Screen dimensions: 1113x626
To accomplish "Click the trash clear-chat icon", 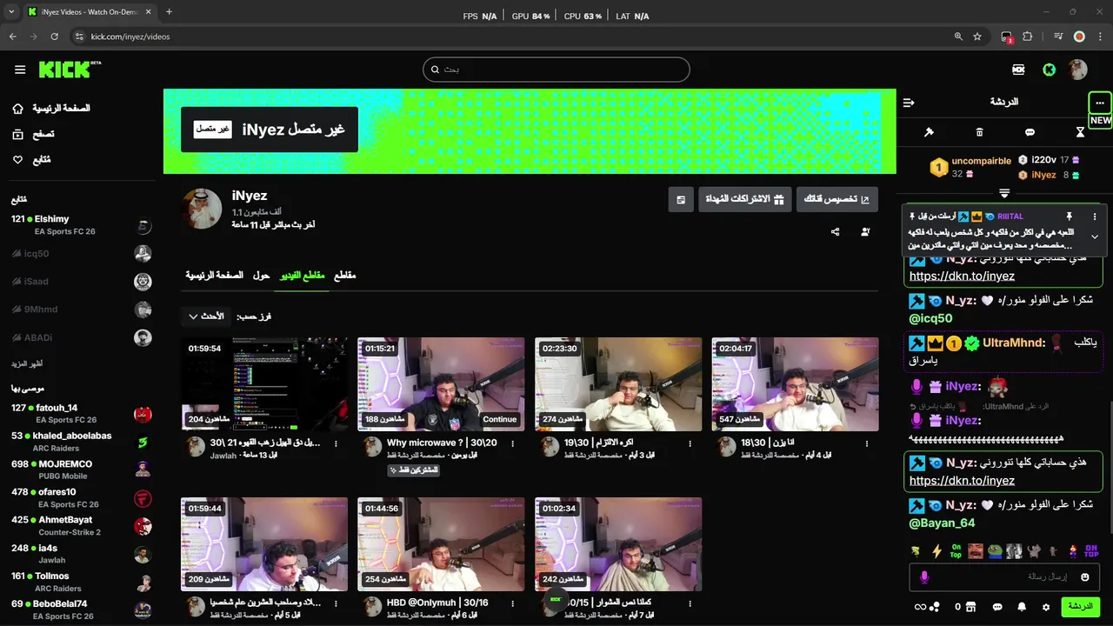I will [x=979, y=132].
